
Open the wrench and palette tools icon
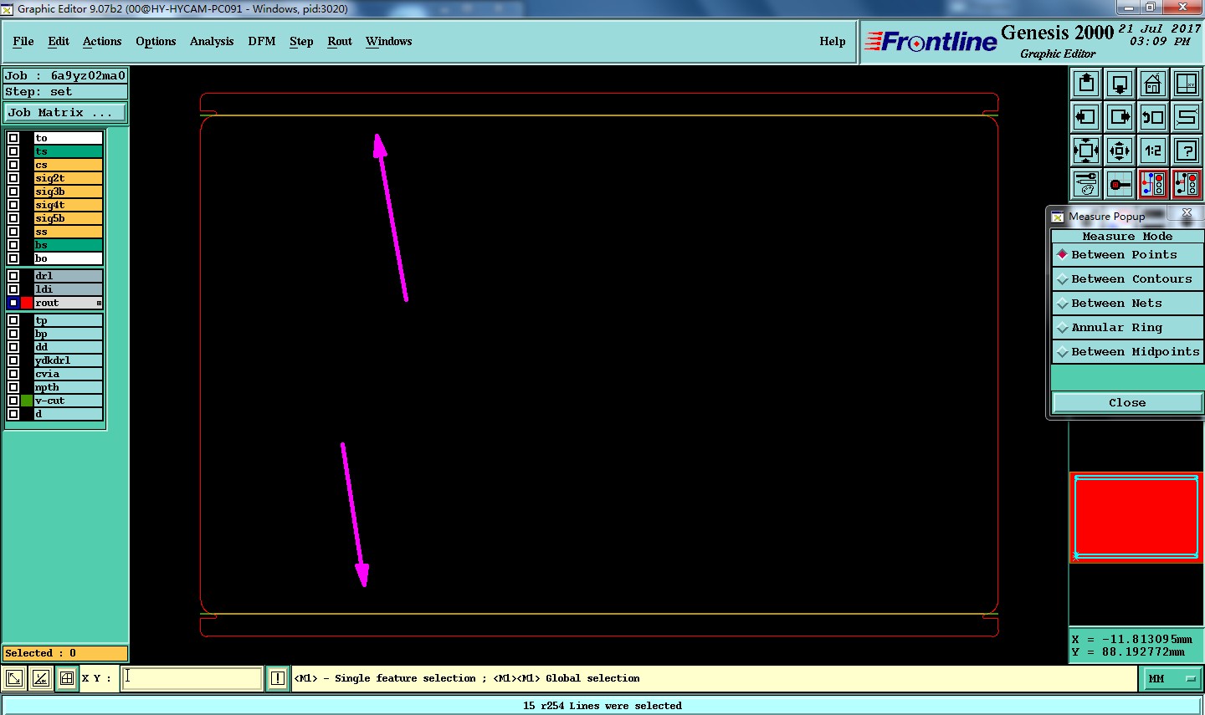click(1086, 184)
